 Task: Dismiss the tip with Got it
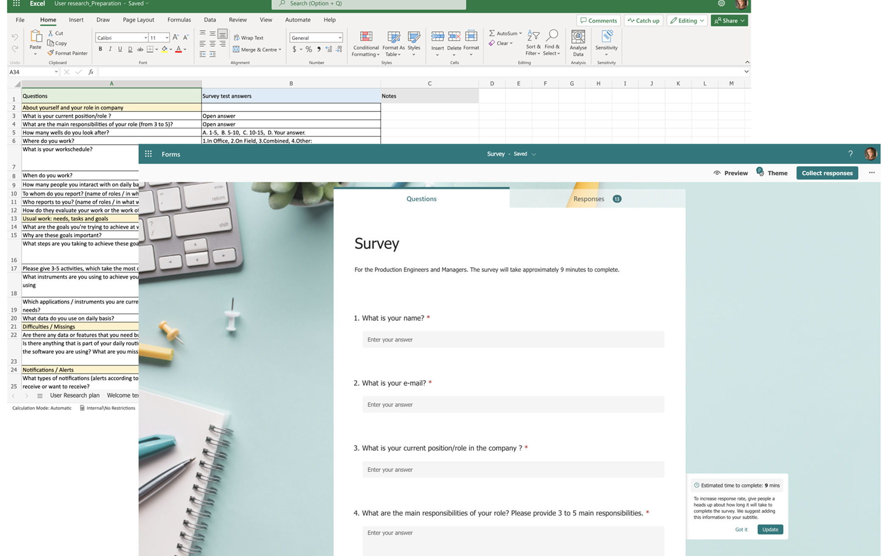click(741, 529)
